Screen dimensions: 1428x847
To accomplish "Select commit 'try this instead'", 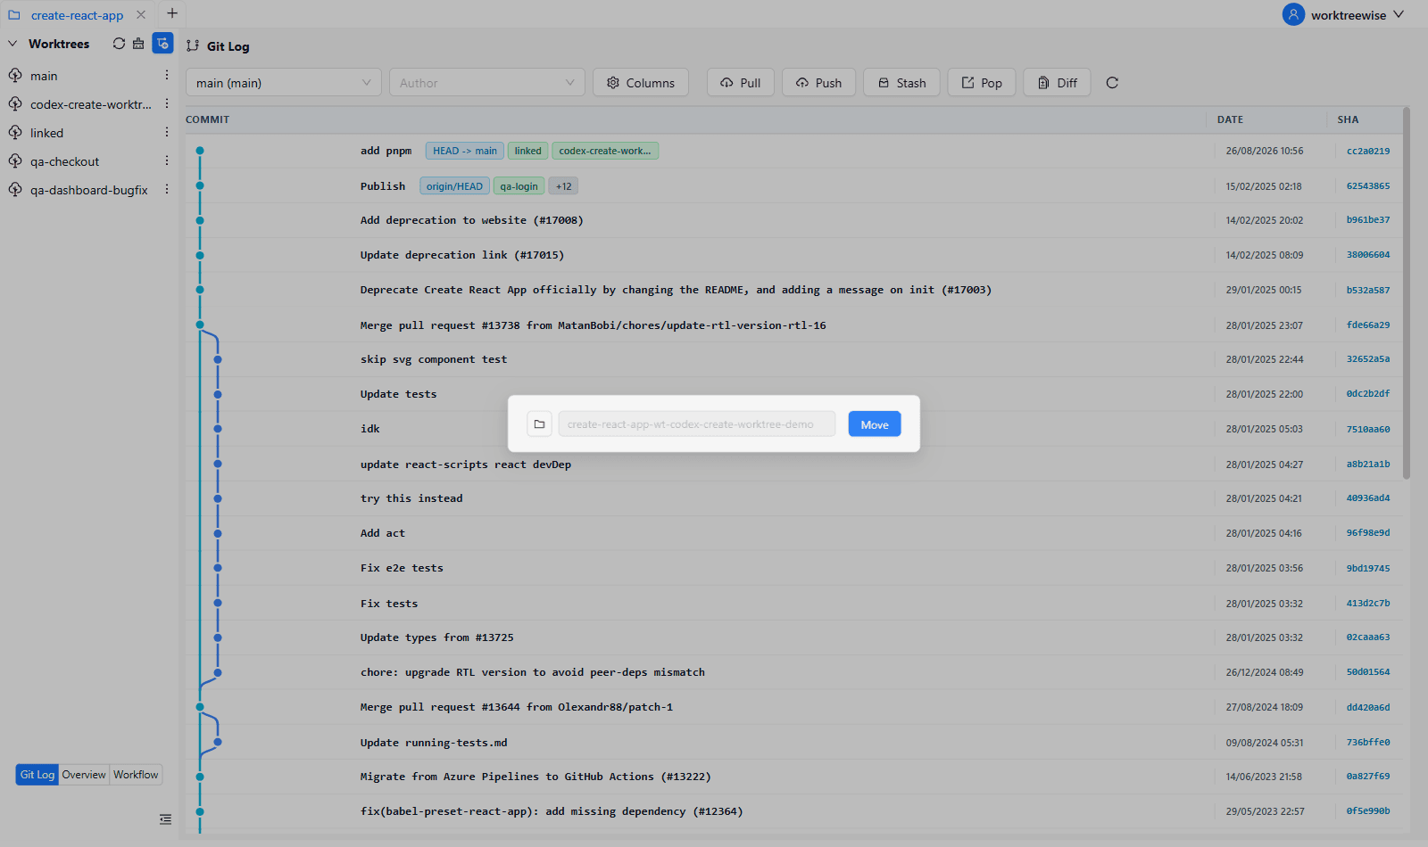I will [411, 498].
